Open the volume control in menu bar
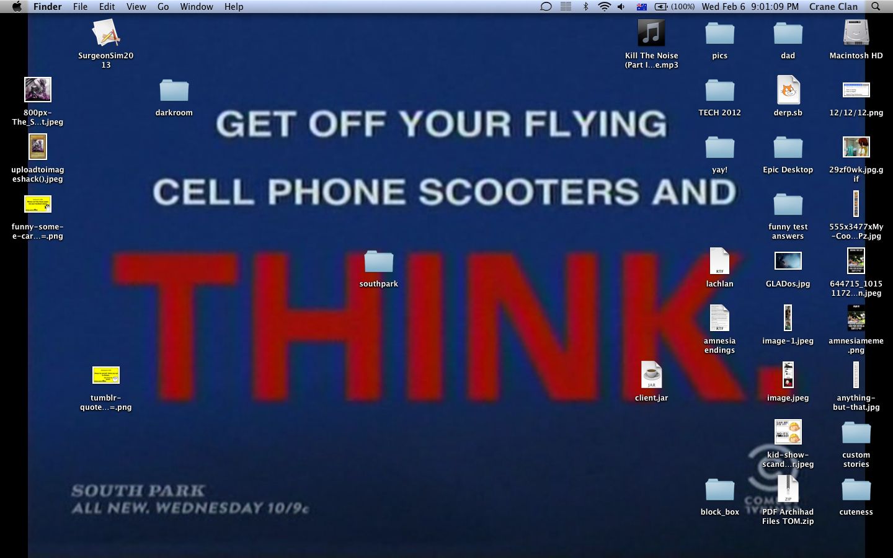This screenshot has width=893, height=558. tap(621, 7)
